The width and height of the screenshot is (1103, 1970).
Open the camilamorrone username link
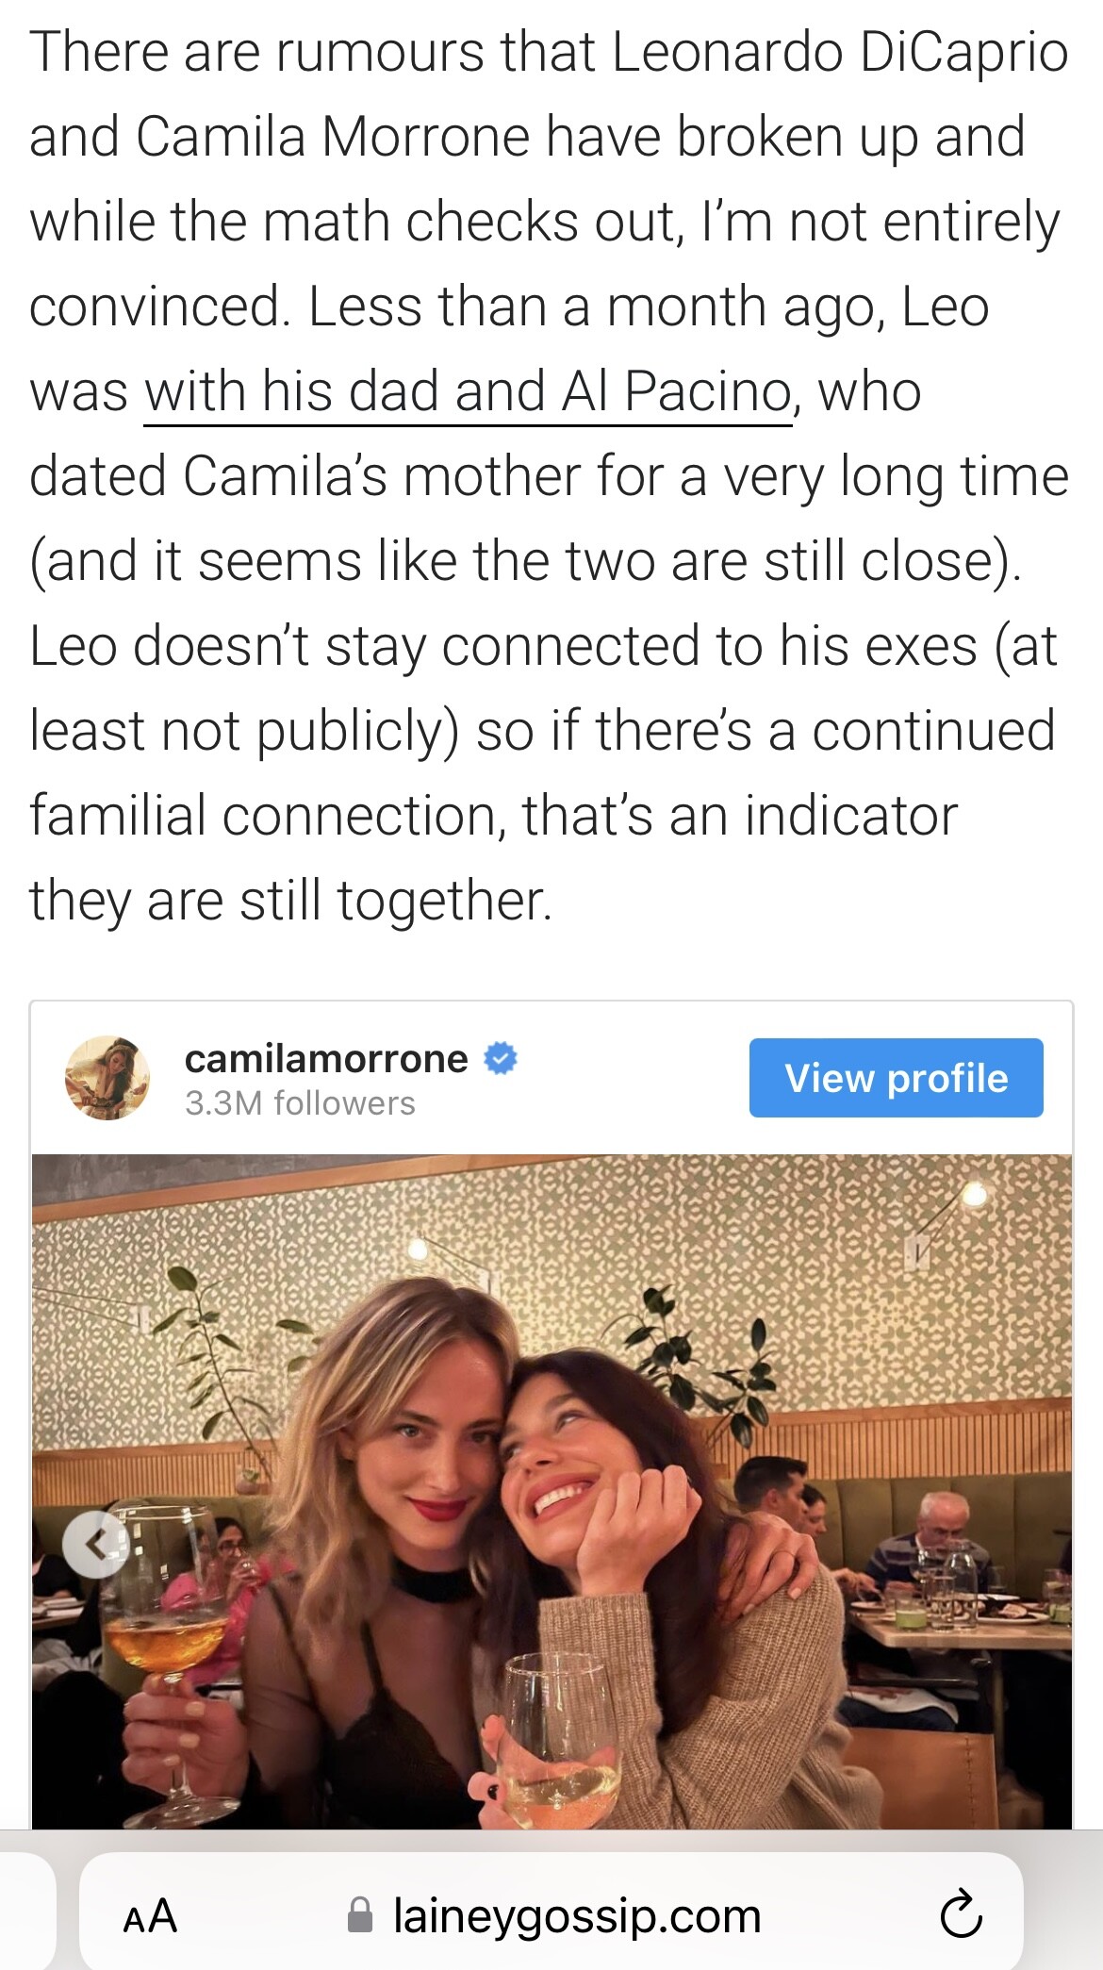pyautogui.click(x=326, y=1059)
